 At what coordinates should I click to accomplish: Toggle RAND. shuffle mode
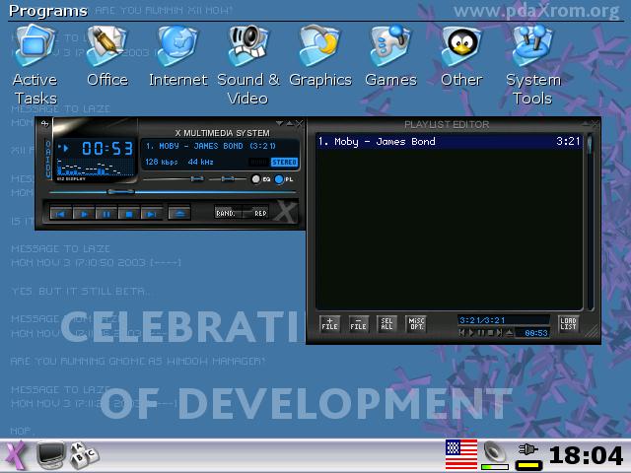pos(228,213)
